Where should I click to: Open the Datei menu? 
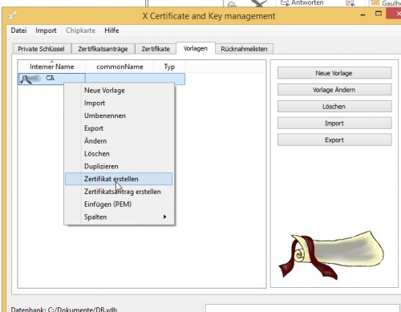[x=18, y=30]
